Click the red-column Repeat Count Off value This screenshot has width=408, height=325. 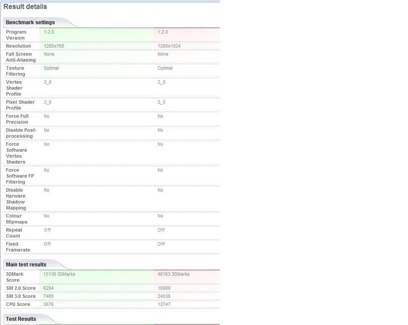[161, 230]
